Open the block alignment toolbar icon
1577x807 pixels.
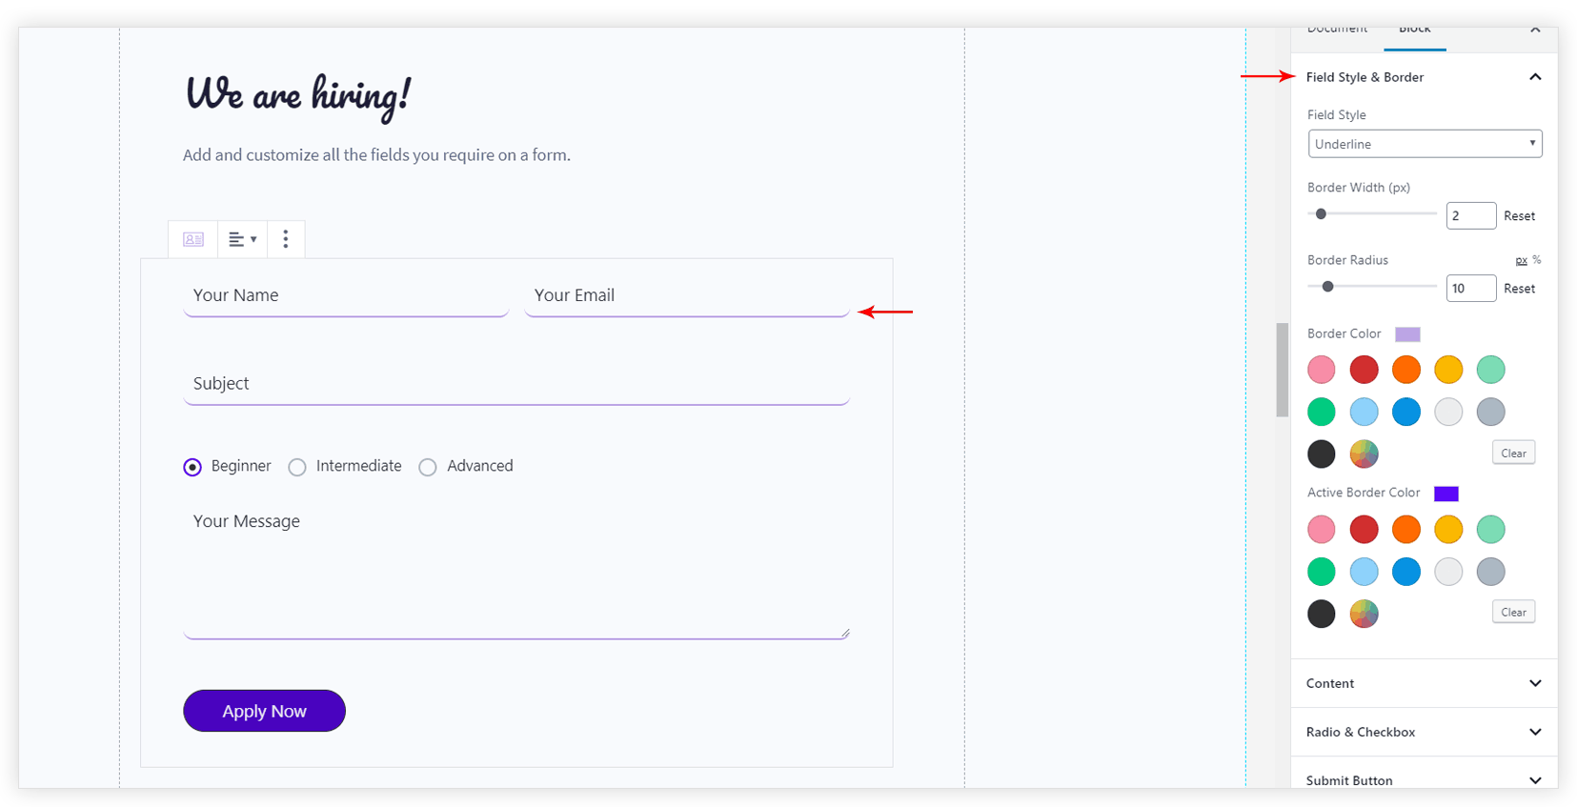pos(242,239)
